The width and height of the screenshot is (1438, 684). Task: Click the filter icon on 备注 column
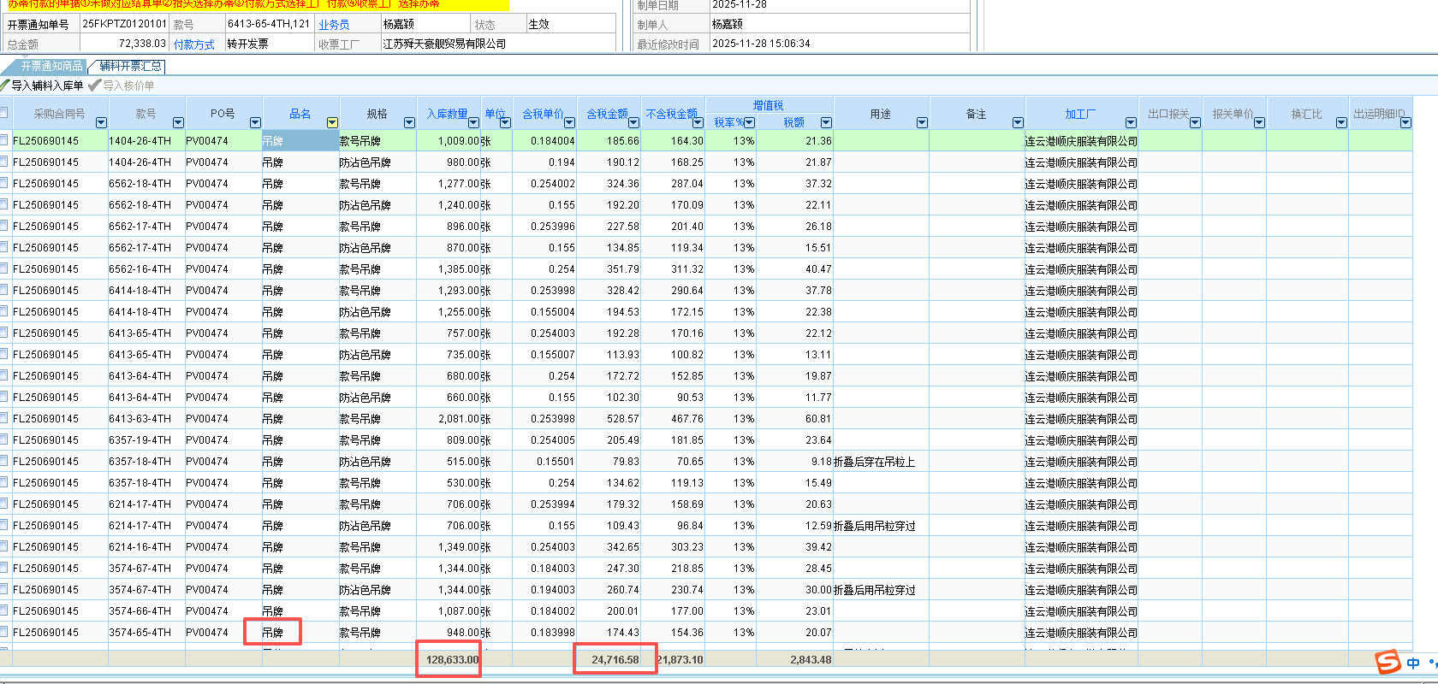point(1018,123)
